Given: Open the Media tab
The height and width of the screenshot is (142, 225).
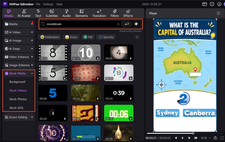Looking at the screenshot, I should point(9,13).
